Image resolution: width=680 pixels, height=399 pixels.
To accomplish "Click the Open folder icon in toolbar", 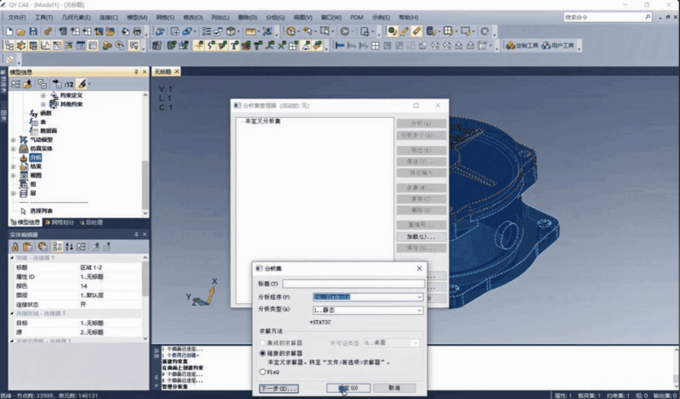I will point(21,31).
